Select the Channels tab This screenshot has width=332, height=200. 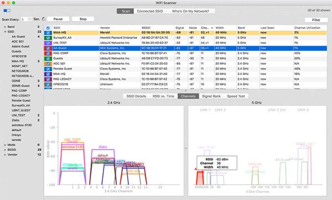tap(188, 96)
